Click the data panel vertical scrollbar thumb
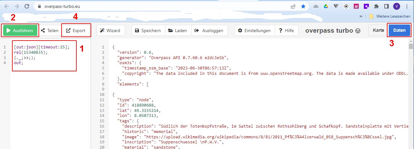414x149 pixels. pyautogui.click(x=411, y=47)
